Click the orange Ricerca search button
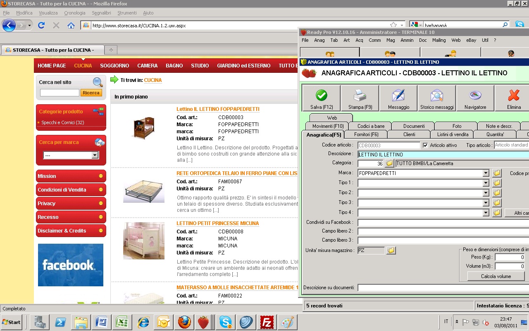Screen dimensions: 529x331 click(91, 93)
